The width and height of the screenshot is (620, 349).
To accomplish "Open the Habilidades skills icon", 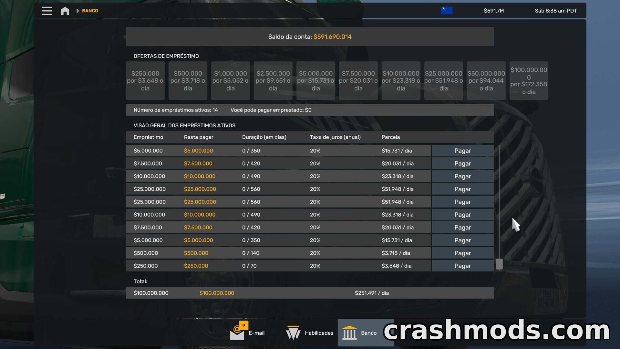I will pos(309,333).
